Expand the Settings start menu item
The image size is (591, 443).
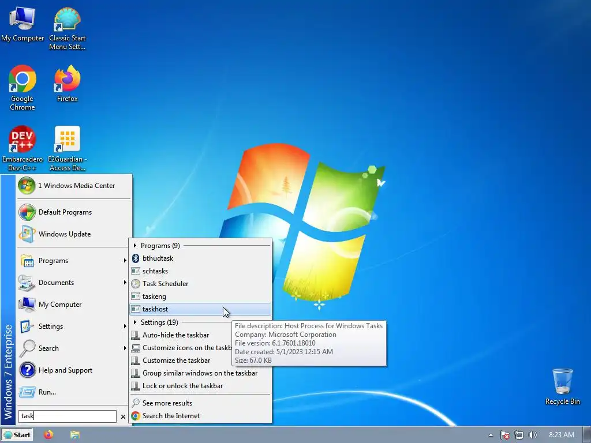pos(72,326)
